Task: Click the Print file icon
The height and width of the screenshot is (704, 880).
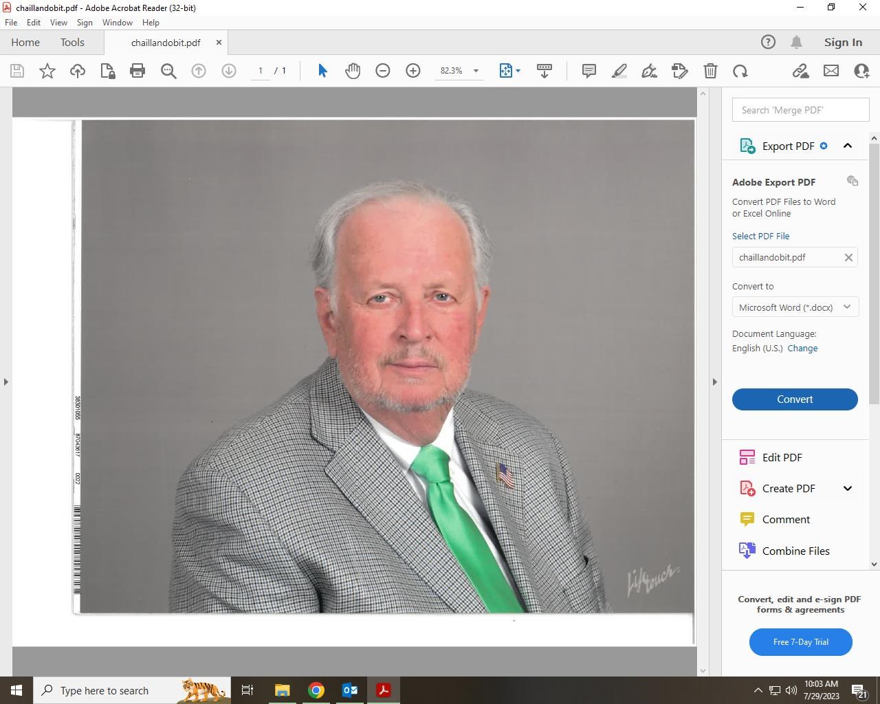Action: (x=137, y=71)
